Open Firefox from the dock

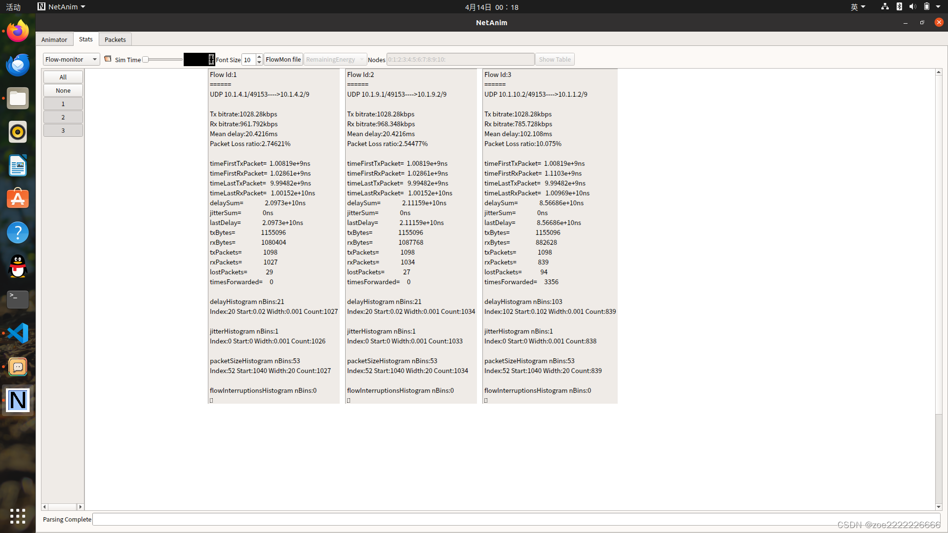point(18,31)
